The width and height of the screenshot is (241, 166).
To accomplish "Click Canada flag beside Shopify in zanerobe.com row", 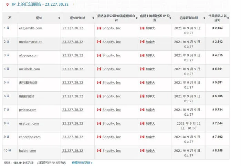I will tap(99, 137).
